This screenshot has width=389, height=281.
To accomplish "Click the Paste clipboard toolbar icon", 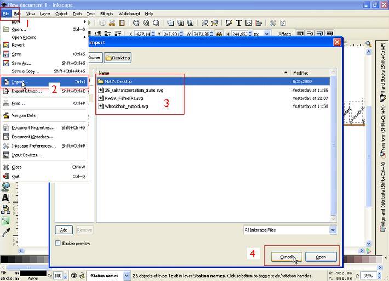I will [122, 23].
